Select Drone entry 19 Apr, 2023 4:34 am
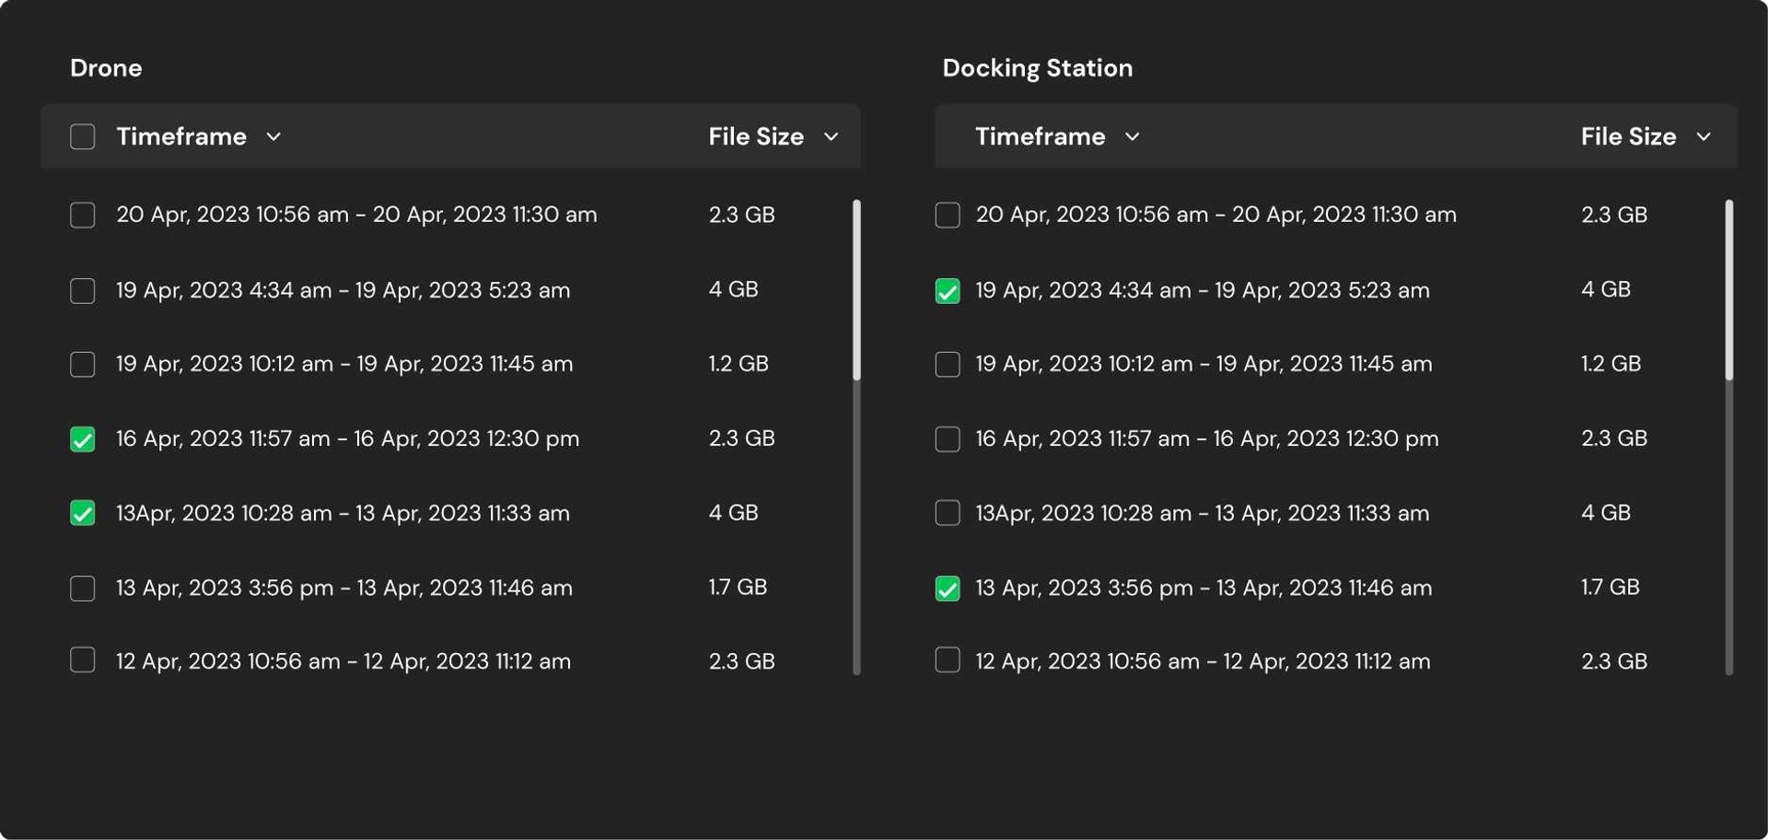The width and height of the screenshot is (1768, 840). 343,290
